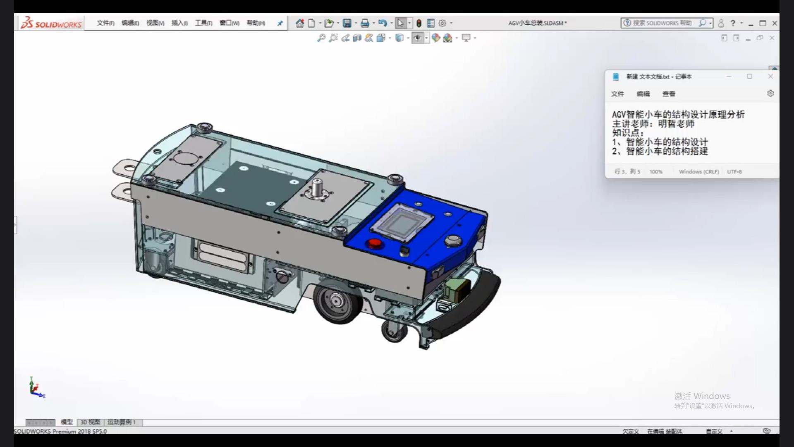Pin the menu bar with pushpin icon
The width and height of the screenshot is (794, 447).
click(280, 23)
